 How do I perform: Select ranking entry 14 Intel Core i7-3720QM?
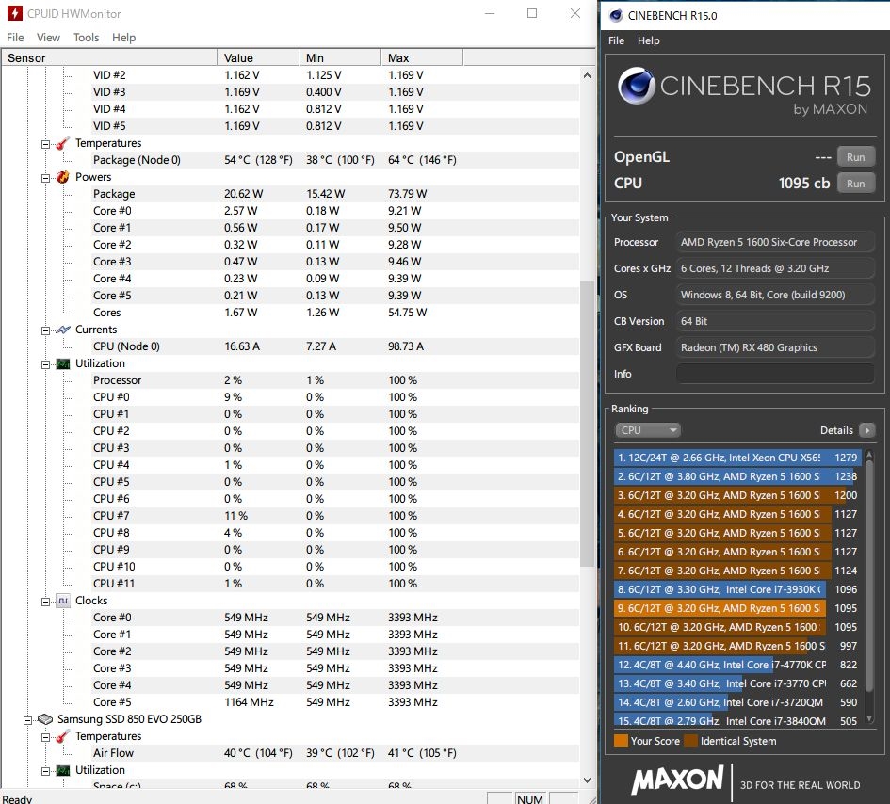(737, 702)
